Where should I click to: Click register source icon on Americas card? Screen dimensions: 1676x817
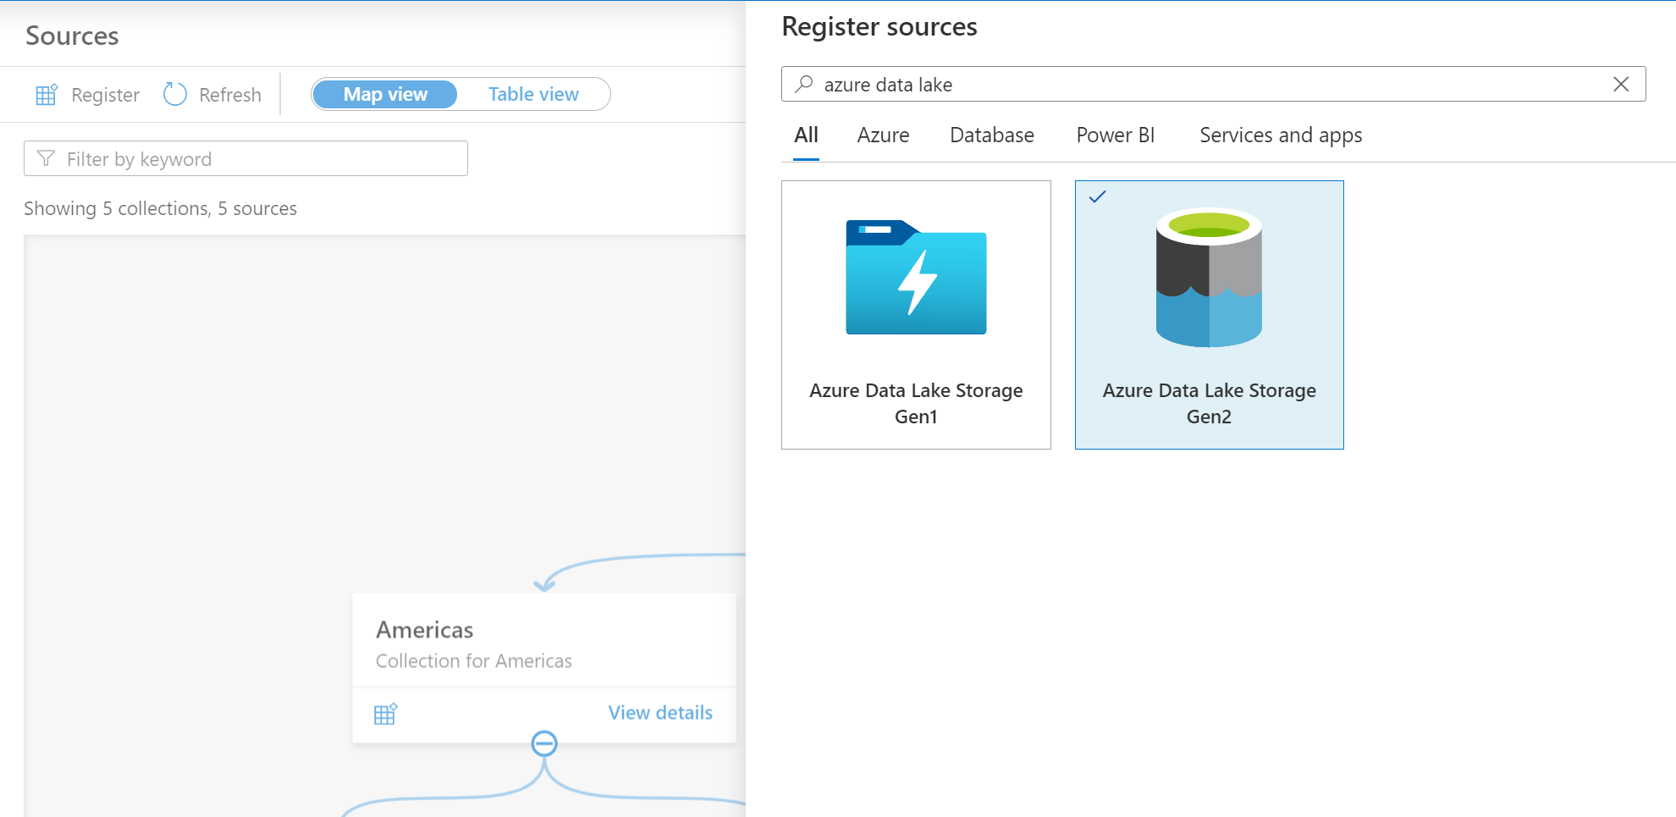click(385, 714)
